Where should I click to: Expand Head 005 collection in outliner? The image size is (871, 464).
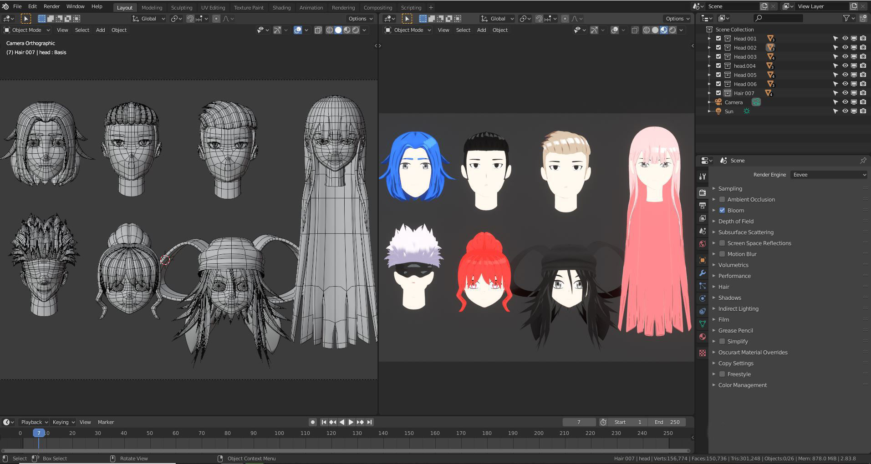tap(709, 75)
